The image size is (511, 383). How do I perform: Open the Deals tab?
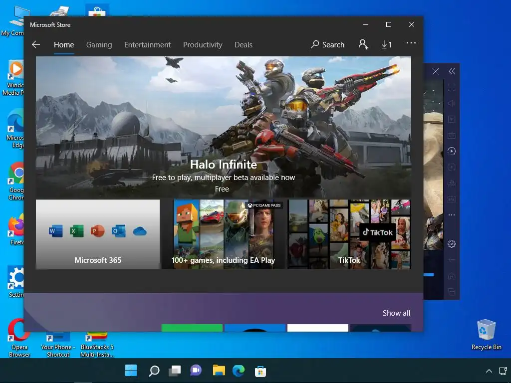(244, 44)
